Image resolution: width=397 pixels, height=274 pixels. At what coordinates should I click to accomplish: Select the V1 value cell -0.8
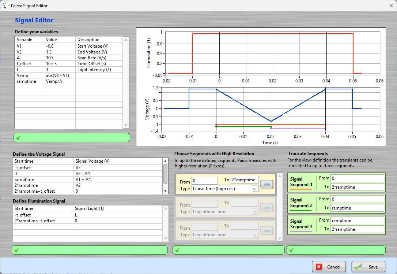60,46
